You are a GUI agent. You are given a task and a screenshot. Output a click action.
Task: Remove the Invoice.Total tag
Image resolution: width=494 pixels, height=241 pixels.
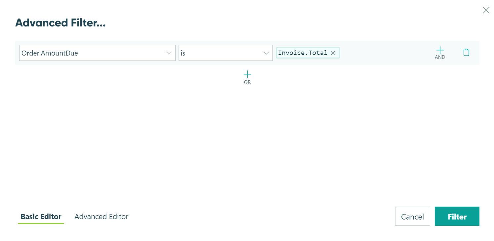pyautogui.click(x=333, y=53)
